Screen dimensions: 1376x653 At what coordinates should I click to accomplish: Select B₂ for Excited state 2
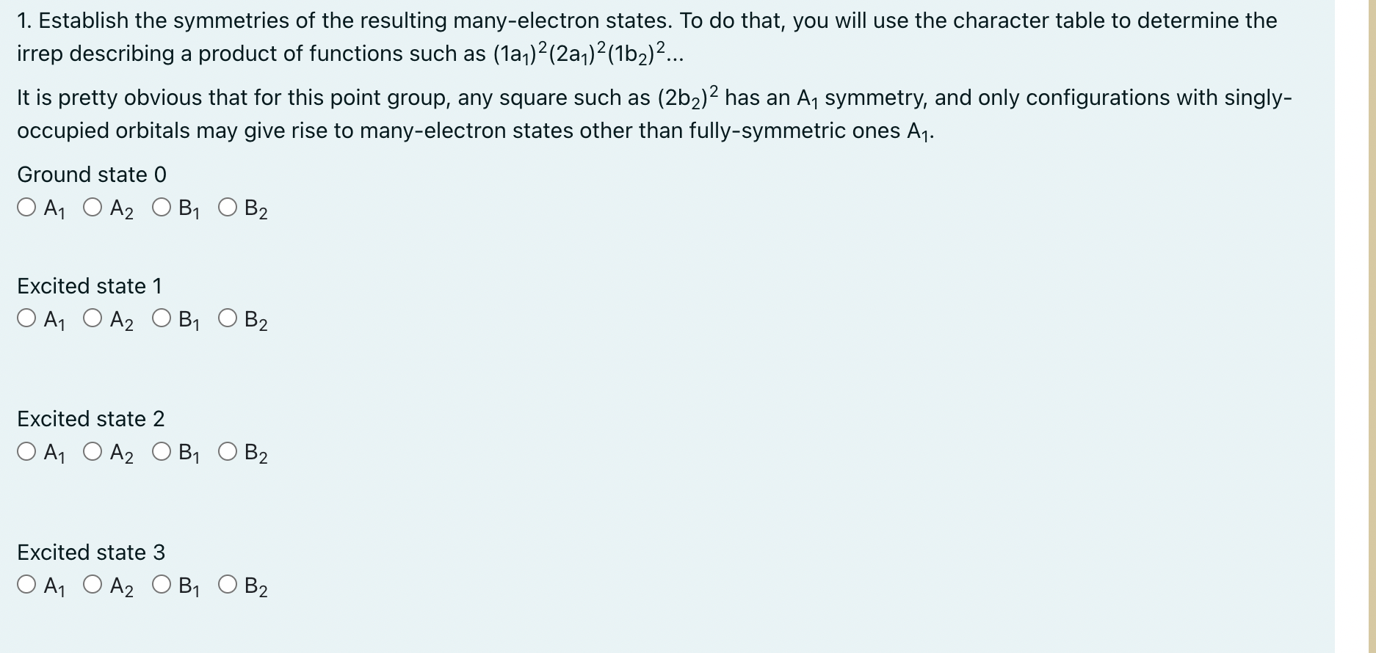226,453
